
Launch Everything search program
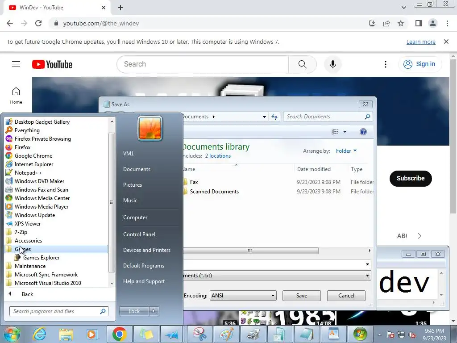(27, 130)
